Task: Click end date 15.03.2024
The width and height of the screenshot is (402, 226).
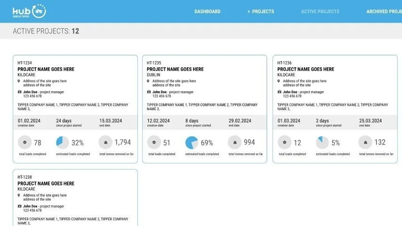Action: point(111,121)
